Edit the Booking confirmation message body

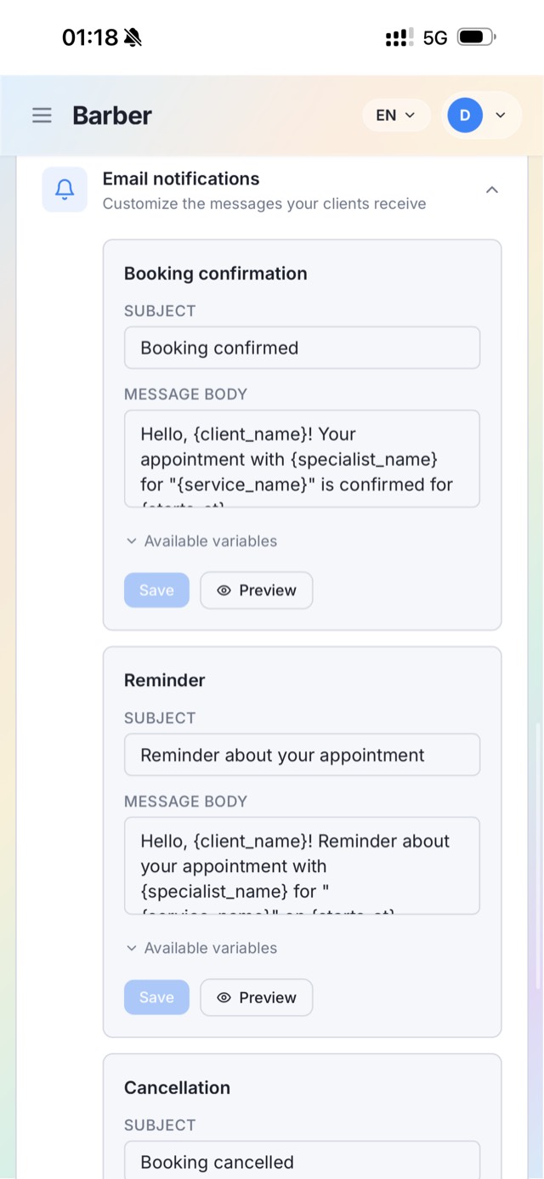pyautogui.click(x=302, y=459)
